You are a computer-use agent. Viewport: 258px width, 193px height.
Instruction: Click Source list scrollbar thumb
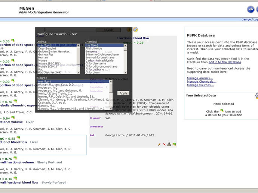tap(111, 88)
